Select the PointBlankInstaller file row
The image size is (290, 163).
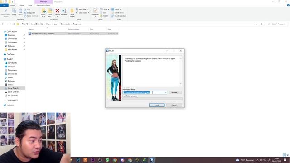pyautogui.click(x=73, y=34)
